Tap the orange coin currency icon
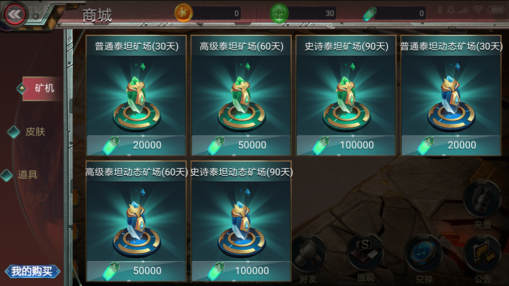 [183, 13]
